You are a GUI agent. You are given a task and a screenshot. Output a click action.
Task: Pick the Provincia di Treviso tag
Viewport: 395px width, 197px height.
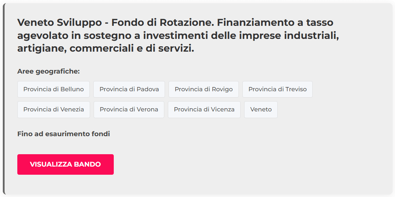(x=277, y=89)
